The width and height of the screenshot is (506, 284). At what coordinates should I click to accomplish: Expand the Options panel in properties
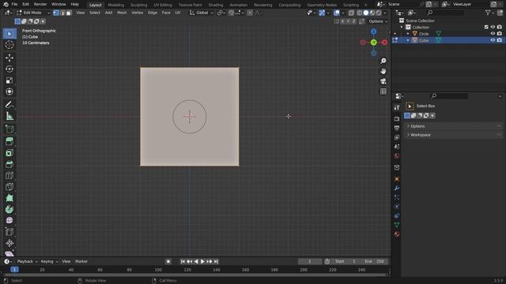tap(453, 126)
